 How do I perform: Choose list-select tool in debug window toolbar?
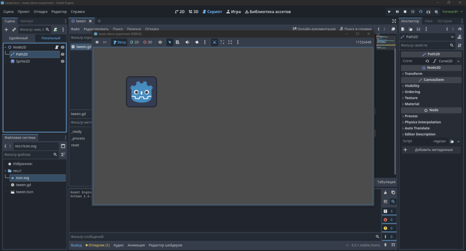point(177,42)
